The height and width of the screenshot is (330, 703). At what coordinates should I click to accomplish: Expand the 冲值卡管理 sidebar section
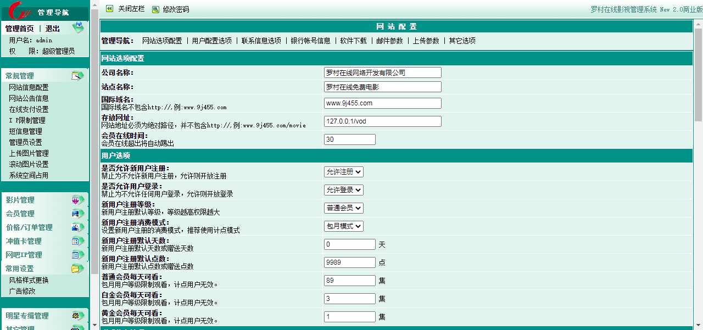(x=24, y=241)
